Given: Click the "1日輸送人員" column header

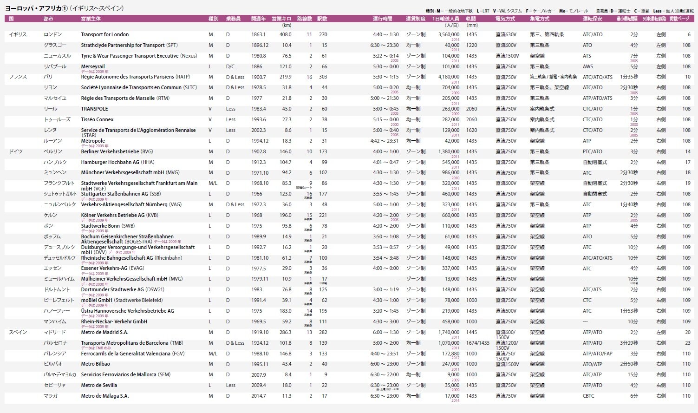Looking at the screenshot, I should 445,19.
